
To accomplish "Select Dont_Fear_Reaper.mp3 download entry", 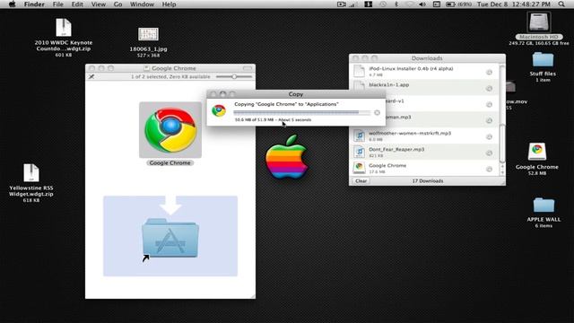I will click(424, 152).
